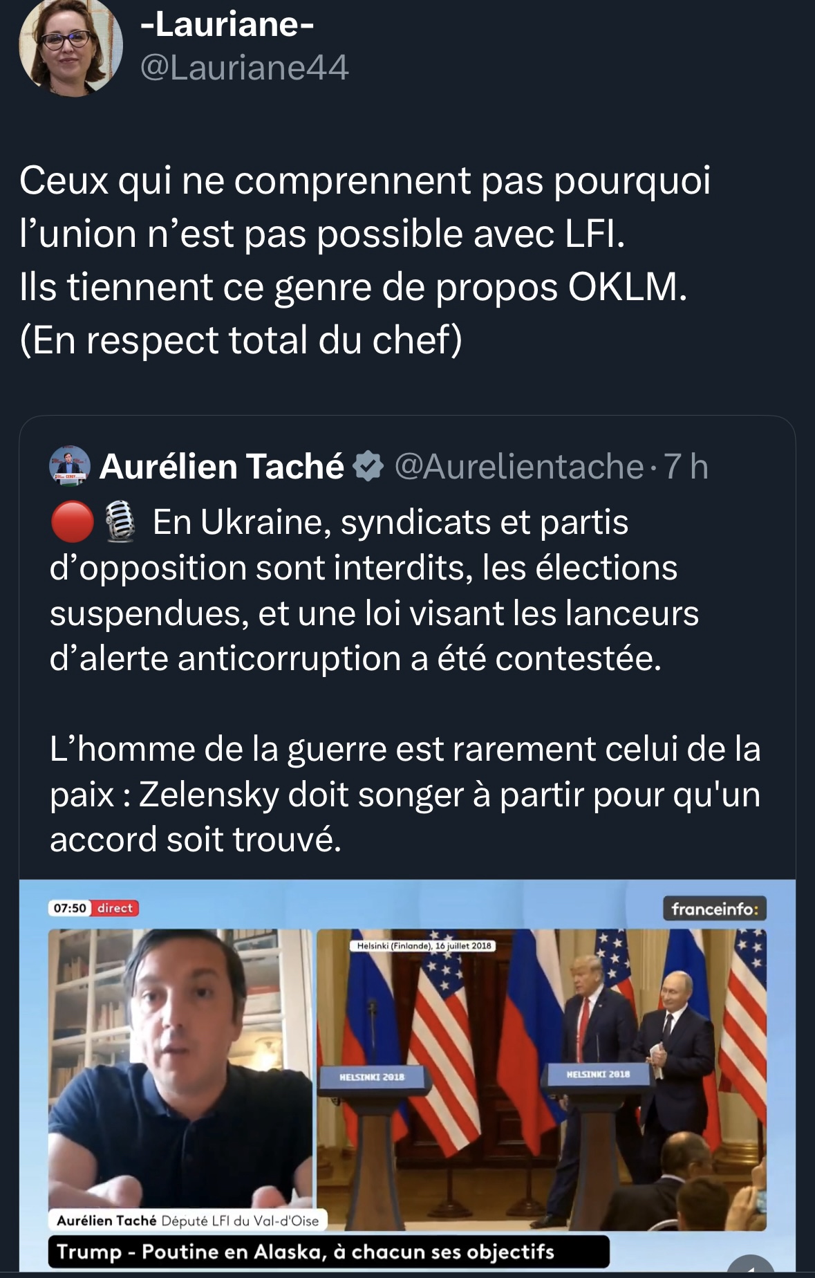815x1278 pixels.
Task: Click the red circle emoji
Action: point(73,522)
